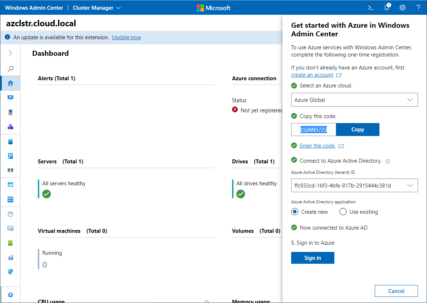This screenshot has height=303, width=427.
Task: Open Virtual machines in the sidebar
Action: pyautogui.click(x=10, y=98)
